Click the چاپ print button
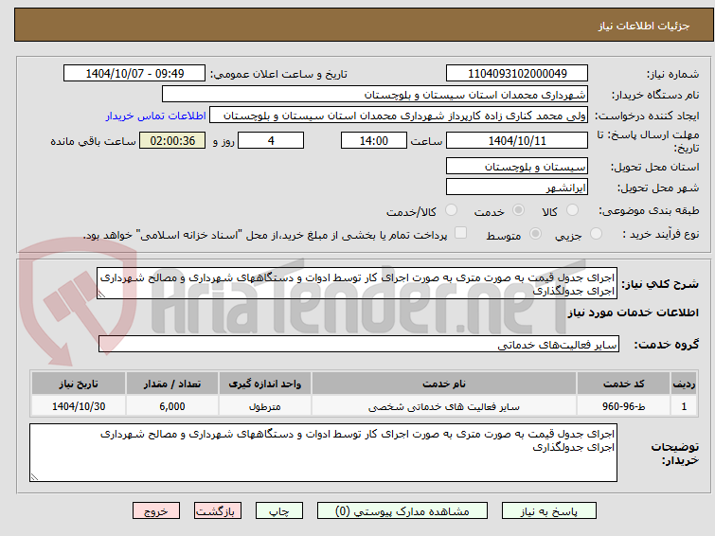Viewport: 715px width, 536px height. pyautogui.click(x=279, y=511)
